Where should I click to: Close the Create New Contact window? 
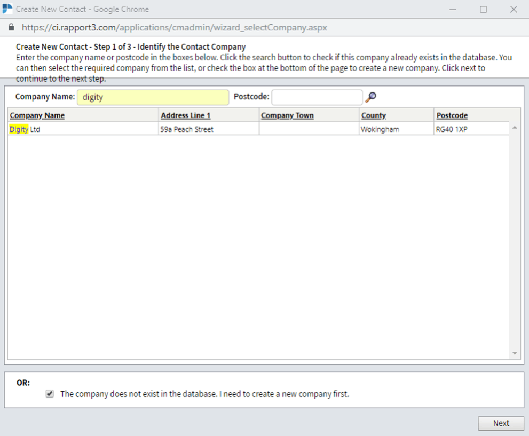point(514,9)
